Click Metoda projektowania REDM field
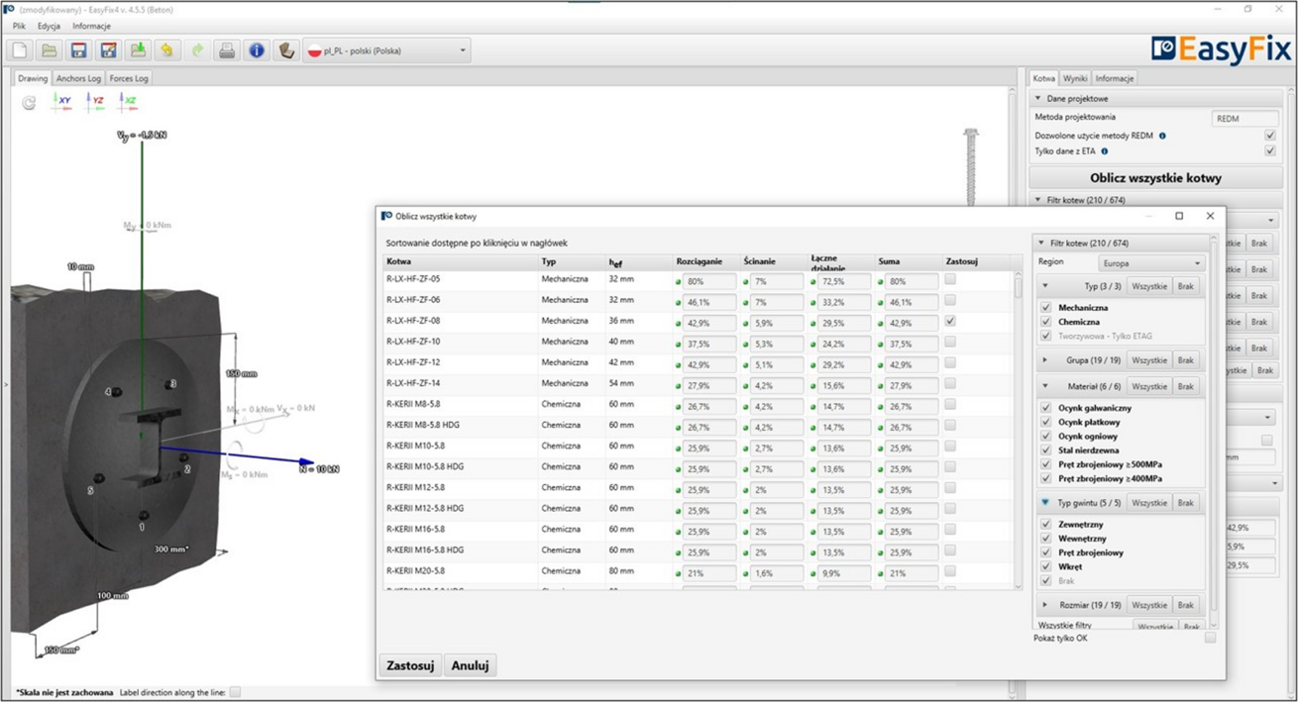1298x702 pixels. 1244,118
